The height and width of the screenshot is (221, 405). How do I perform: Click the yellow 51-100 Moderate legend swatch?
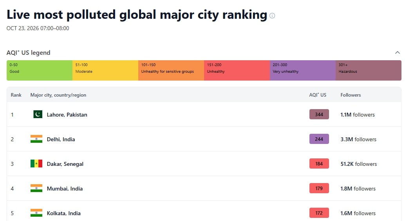click(x=105, y=70)
